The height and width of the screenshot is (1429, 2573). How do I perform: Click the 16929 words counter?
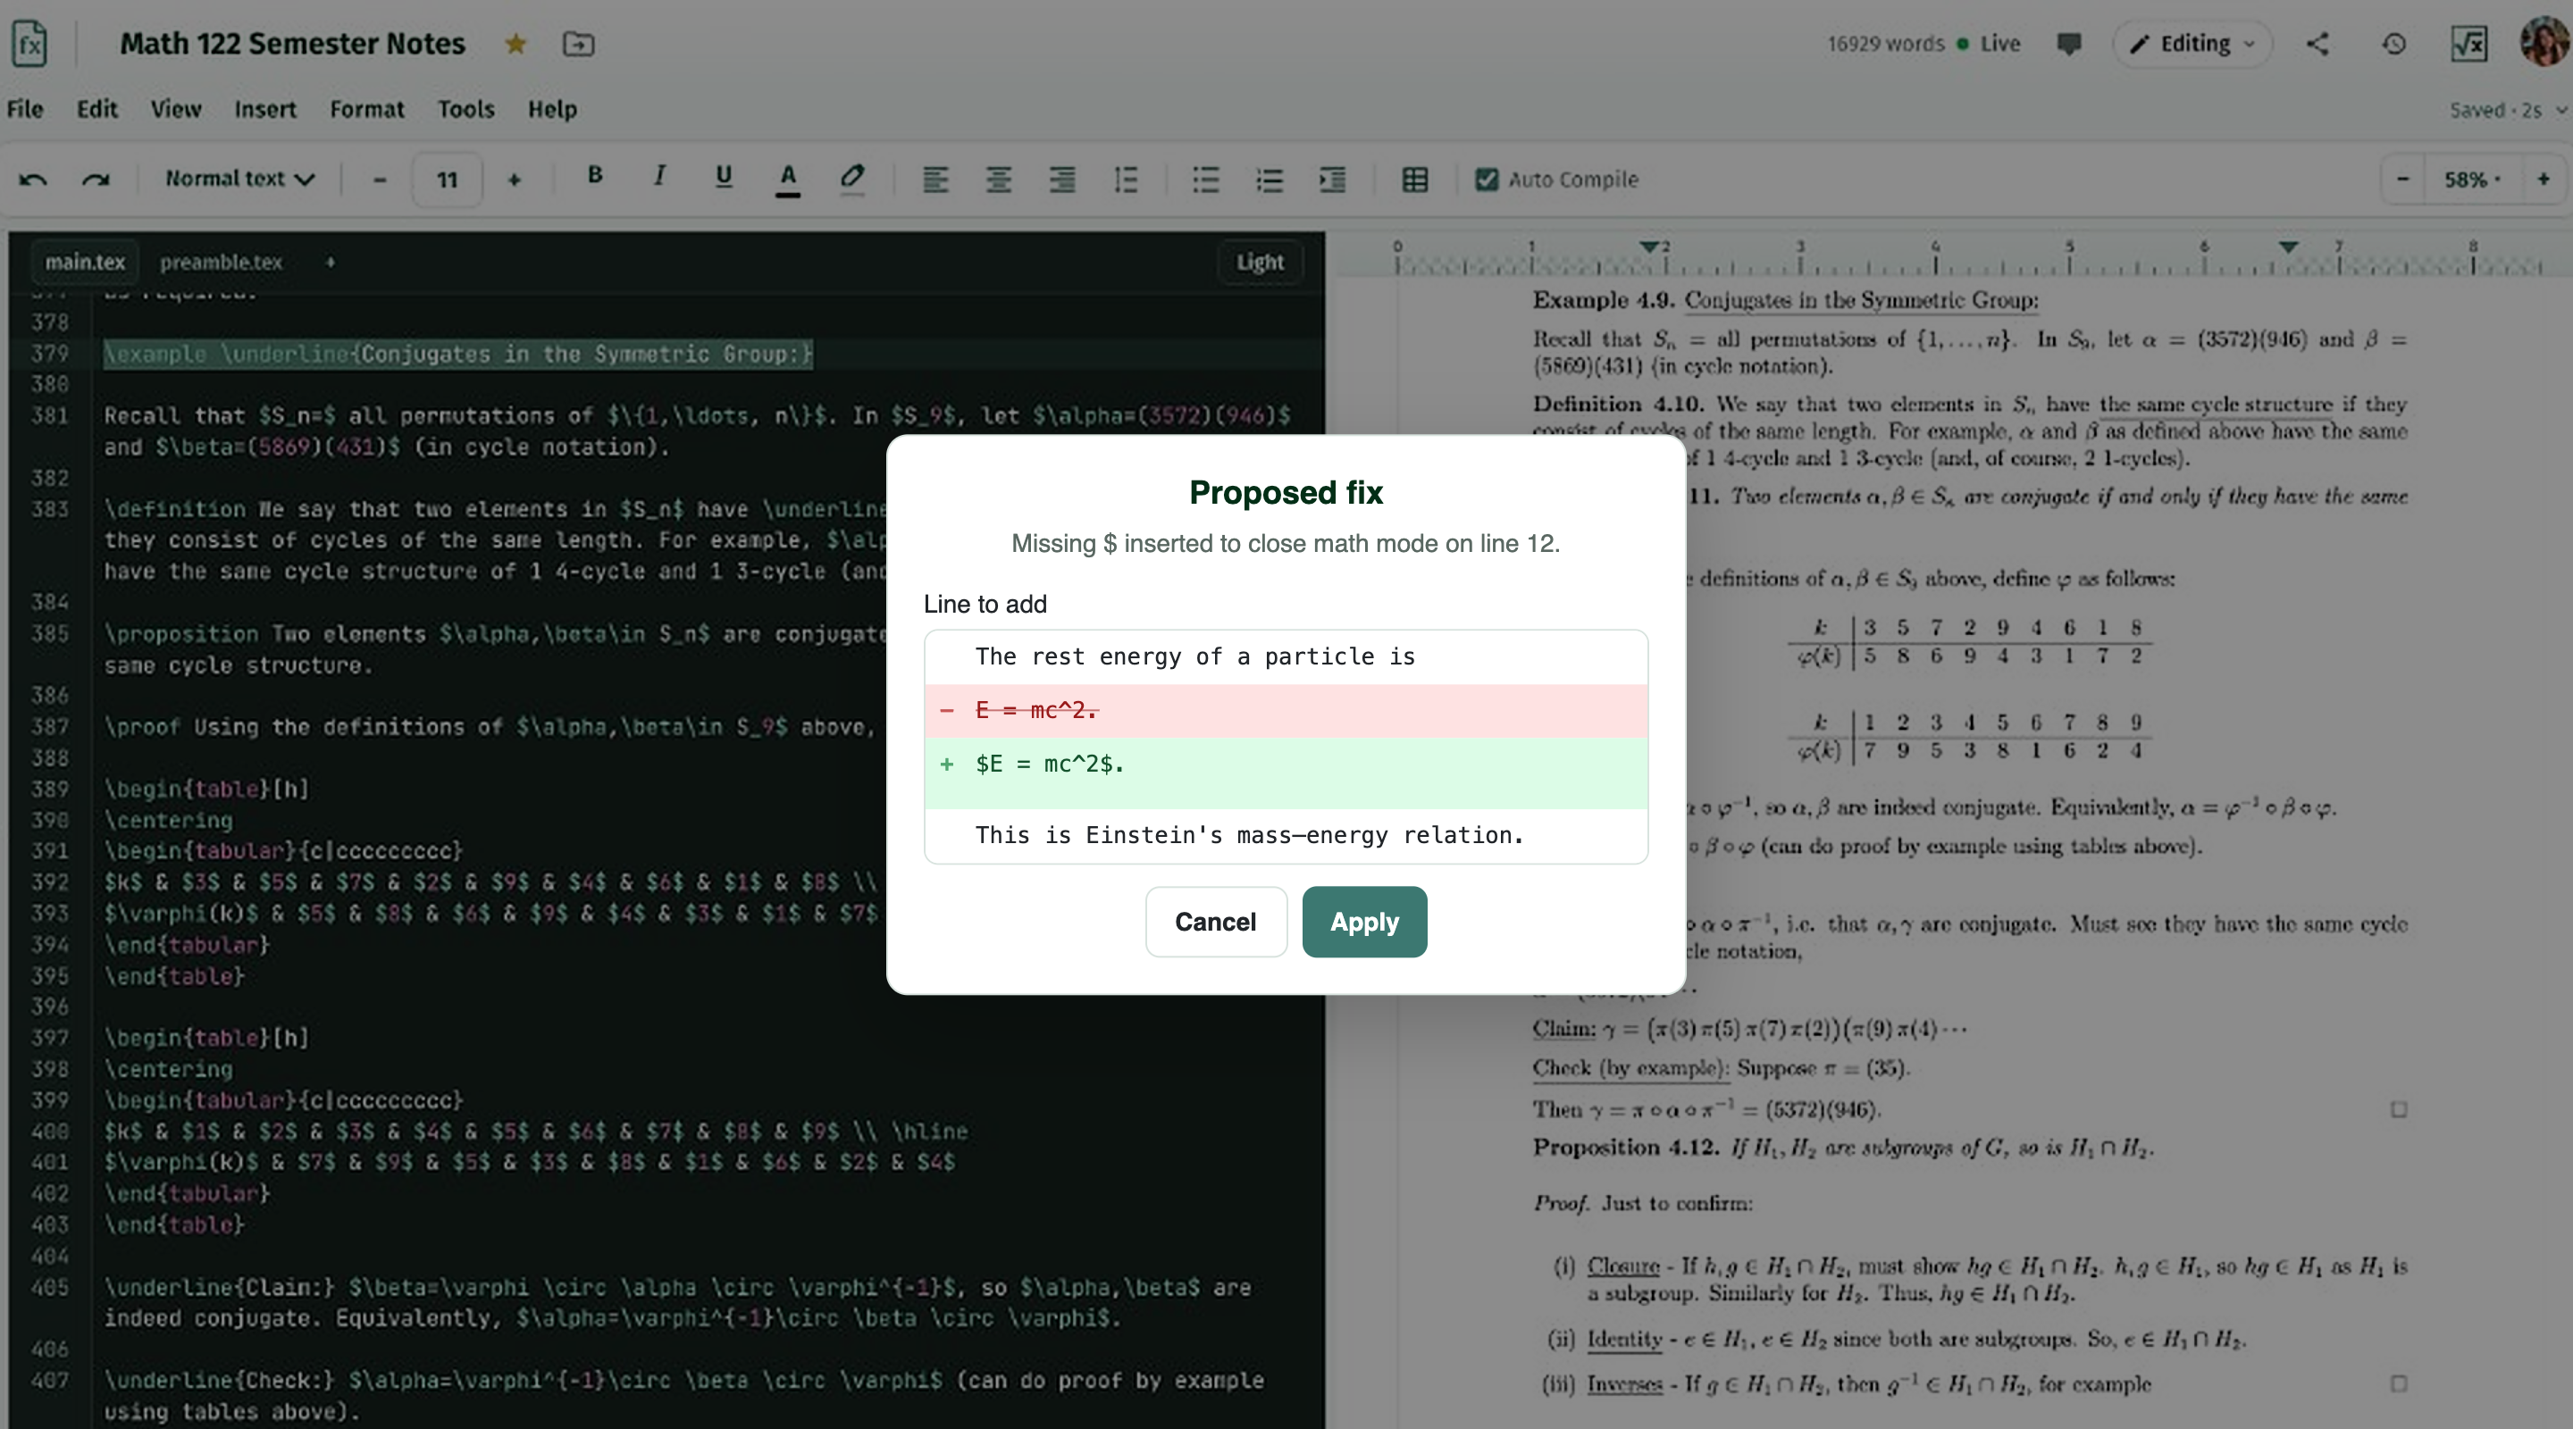coord(1885,44)
